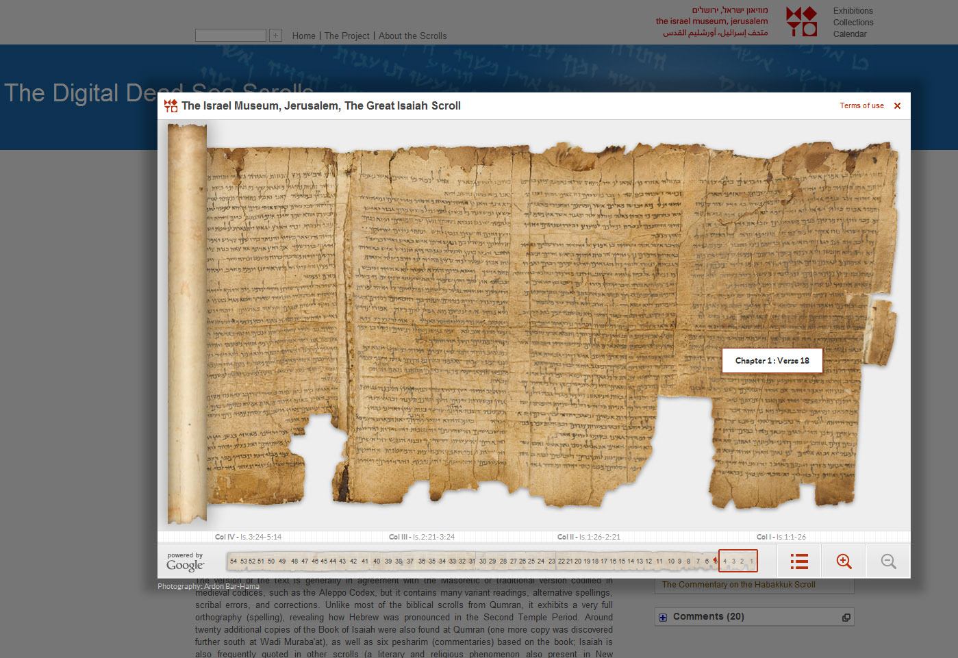Click the rolled scroll end on left
Screen dimensions: 958x658
(x=187, y=324)
